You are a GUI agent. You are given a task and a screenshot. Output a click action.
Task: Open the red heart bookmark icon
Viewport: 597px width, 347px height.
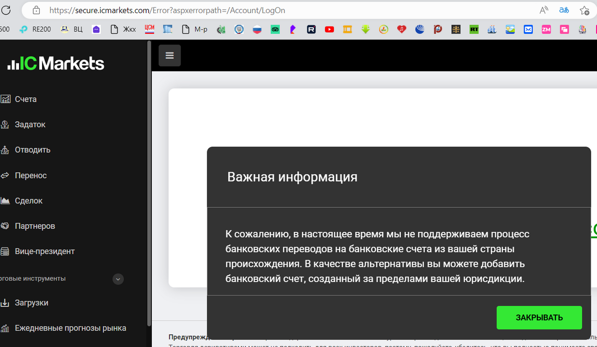coord(402,29)
